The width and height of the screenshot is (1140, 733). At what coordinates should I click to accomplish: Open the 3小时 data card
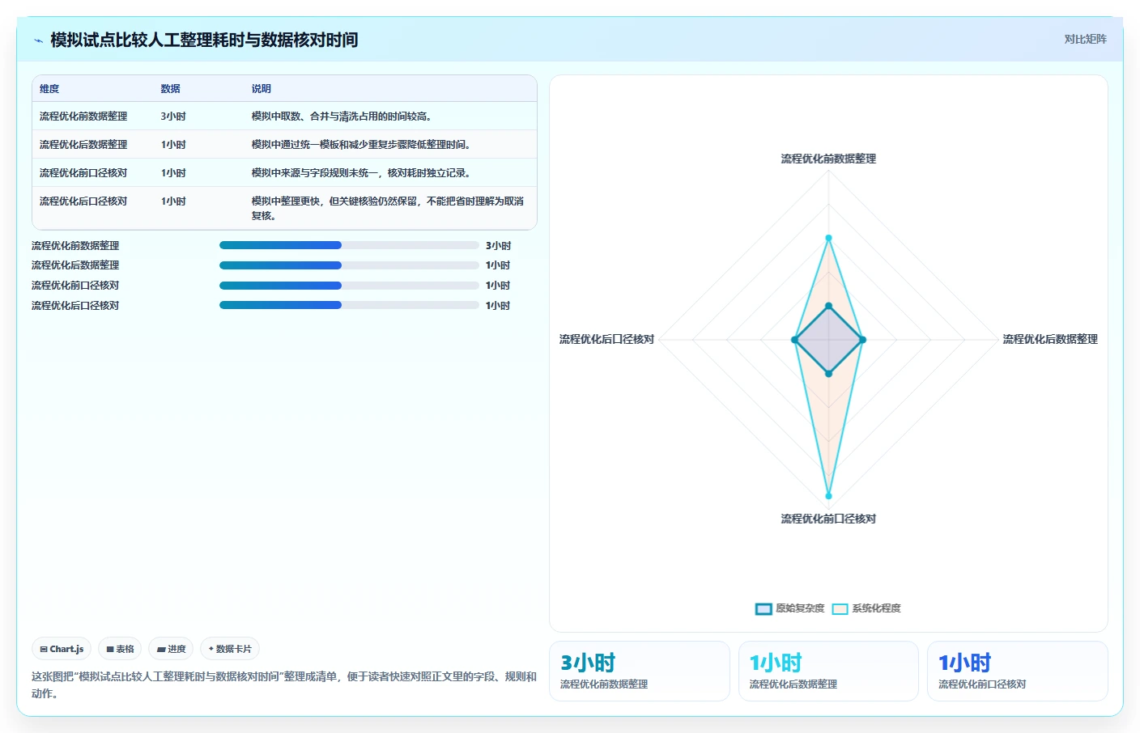point(640,671)
